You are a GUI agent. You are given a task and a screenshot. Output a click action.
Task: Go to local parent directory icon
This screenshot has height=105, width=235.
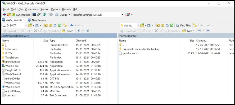[46, 25]
